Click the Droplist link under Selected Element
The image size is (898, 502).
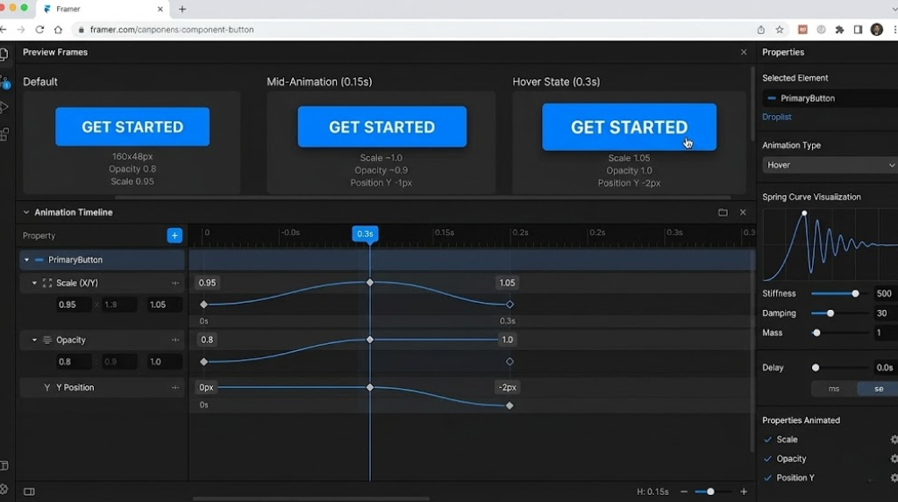776,117
